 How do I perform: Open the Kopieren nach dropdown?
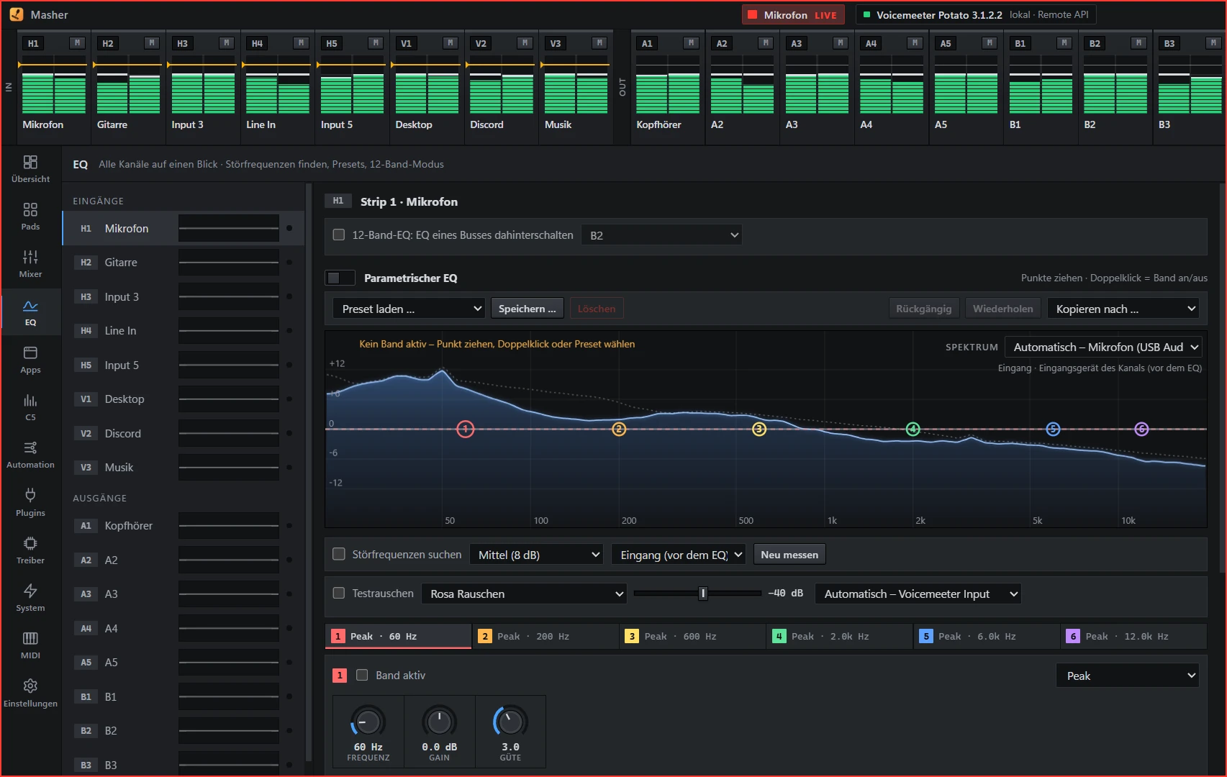[x=1123, y=309]
